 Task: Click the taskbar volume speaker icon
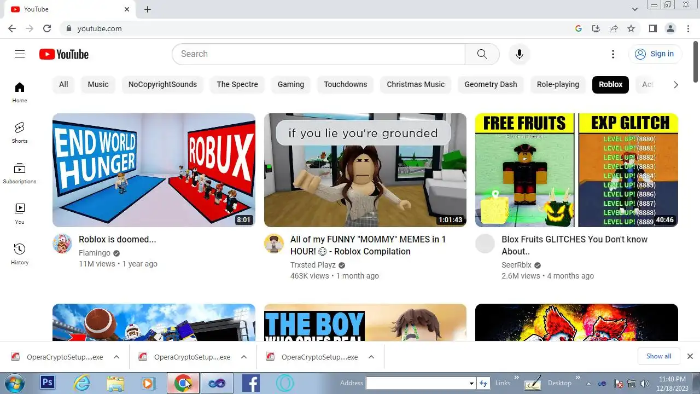click(645, 384)
